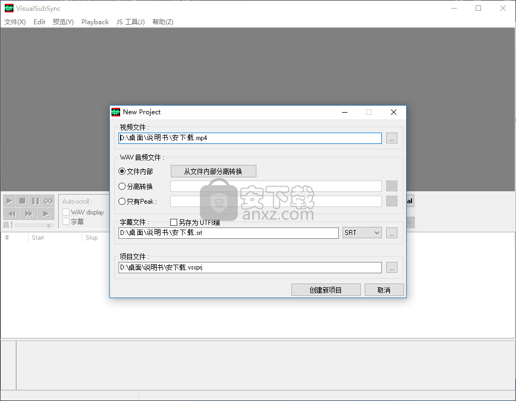The width and height of the screenshot is (516, 401).
Task: Browse for the subtitle file
Action: pos(392,233)
